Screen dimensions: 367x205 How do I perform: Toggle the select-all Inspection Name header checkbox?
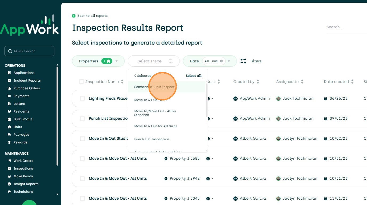[x=82, y=82]
